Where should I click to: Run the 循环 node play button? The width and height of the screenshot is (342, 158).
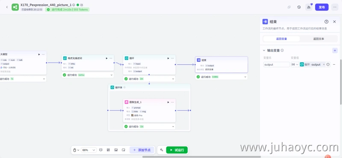point(168,58)
